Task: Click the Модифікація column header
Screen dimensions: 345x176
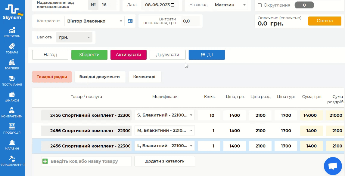Action: (x=165, y=96)
